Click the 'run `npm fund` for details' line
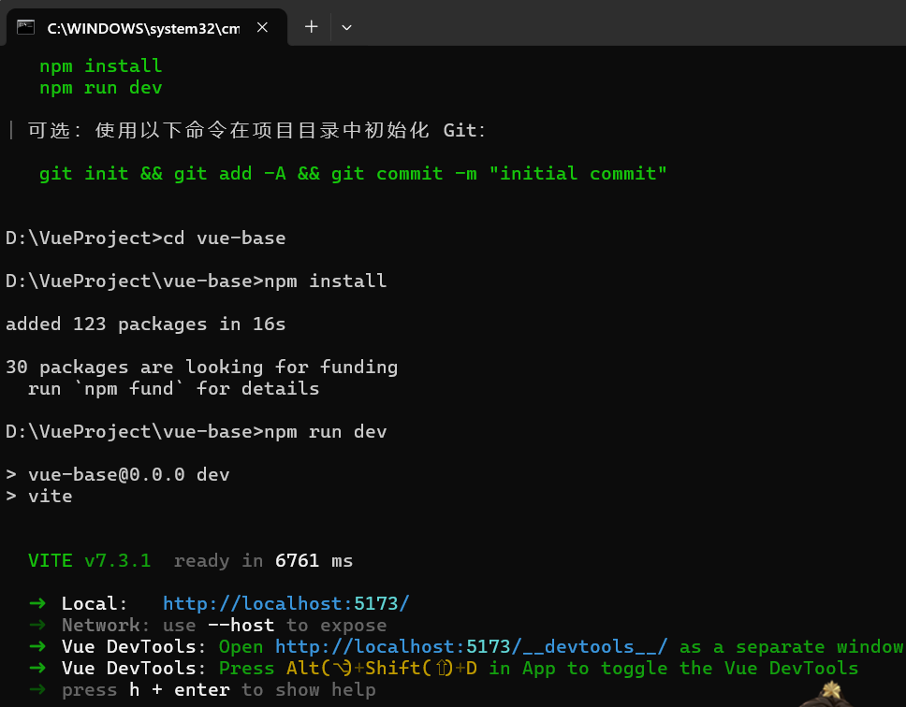This screenshot has height=707, width=906. (x=173, y=389)
